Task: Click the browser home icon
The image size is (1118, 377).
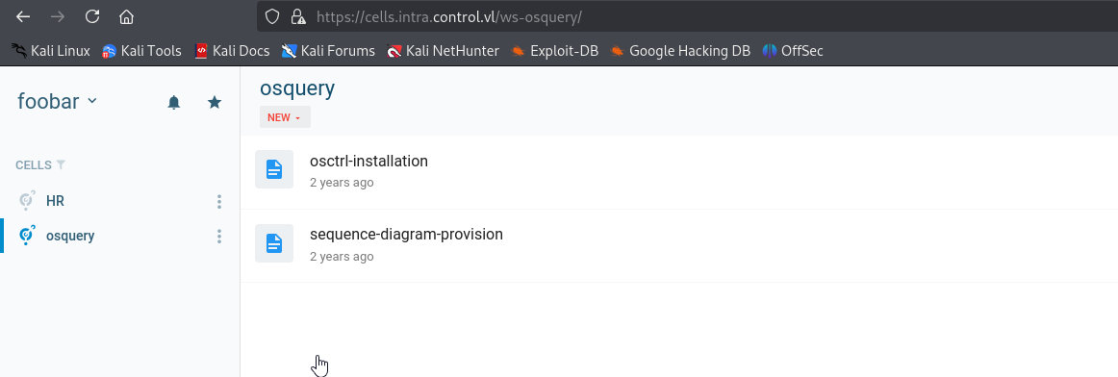Action: [126, 16]
